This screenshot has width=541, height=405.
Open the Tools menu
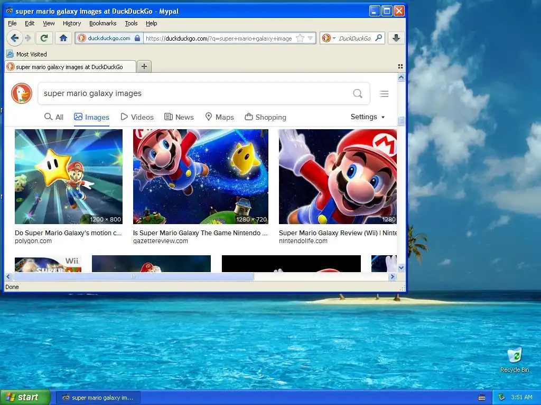click(131, 23)
